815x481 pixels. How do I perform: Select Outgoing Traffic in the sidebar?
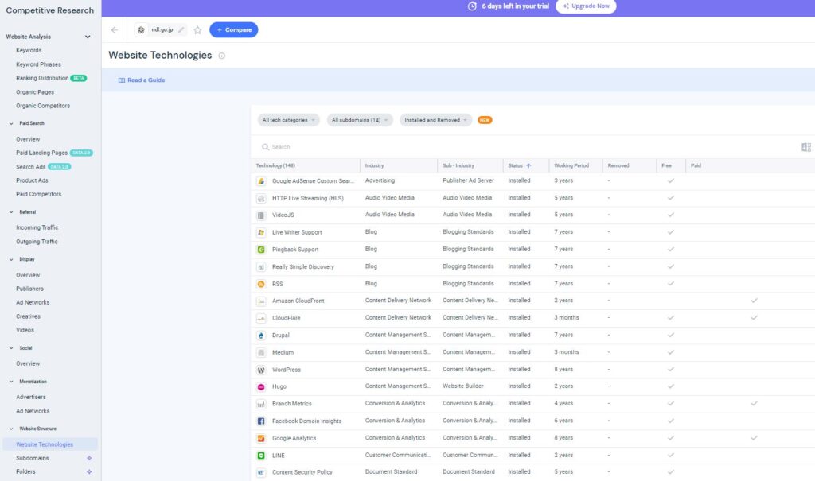coord(37,242)
